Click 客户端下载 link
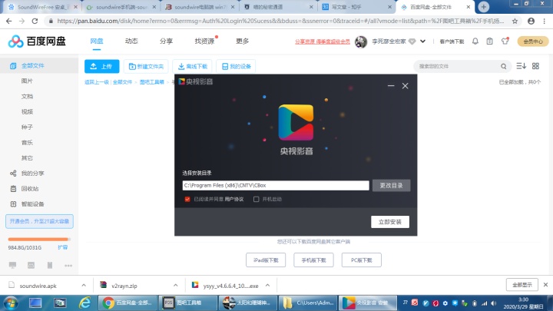The image size is (553, 311). [x=452, y=41]
